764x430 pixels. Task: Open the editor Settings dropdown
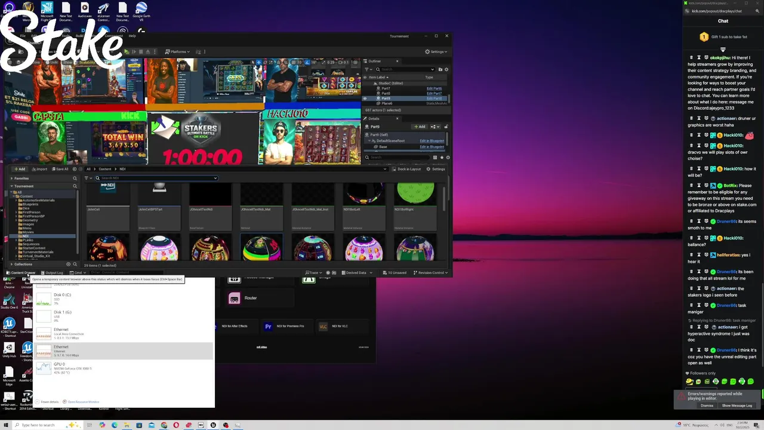click(436, 52)
